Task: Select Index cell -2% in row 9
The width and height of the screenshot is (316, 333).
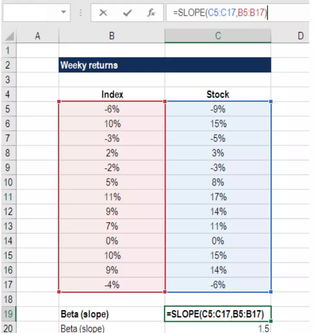Action: coord(112,168)
